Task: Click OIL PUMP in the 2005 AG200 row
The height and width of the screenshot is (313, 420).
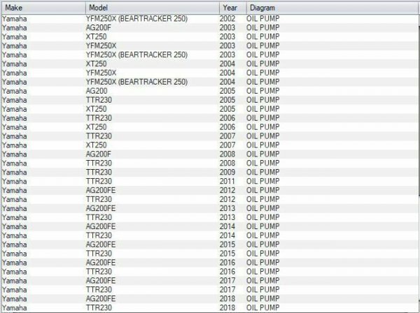Action: tap(263, 91)
